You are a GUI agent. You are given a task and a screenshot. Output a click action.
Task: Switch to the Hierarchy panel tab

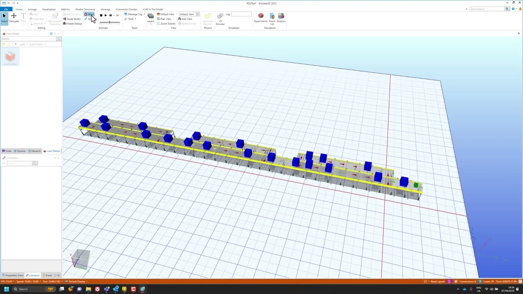pos(34,151)
